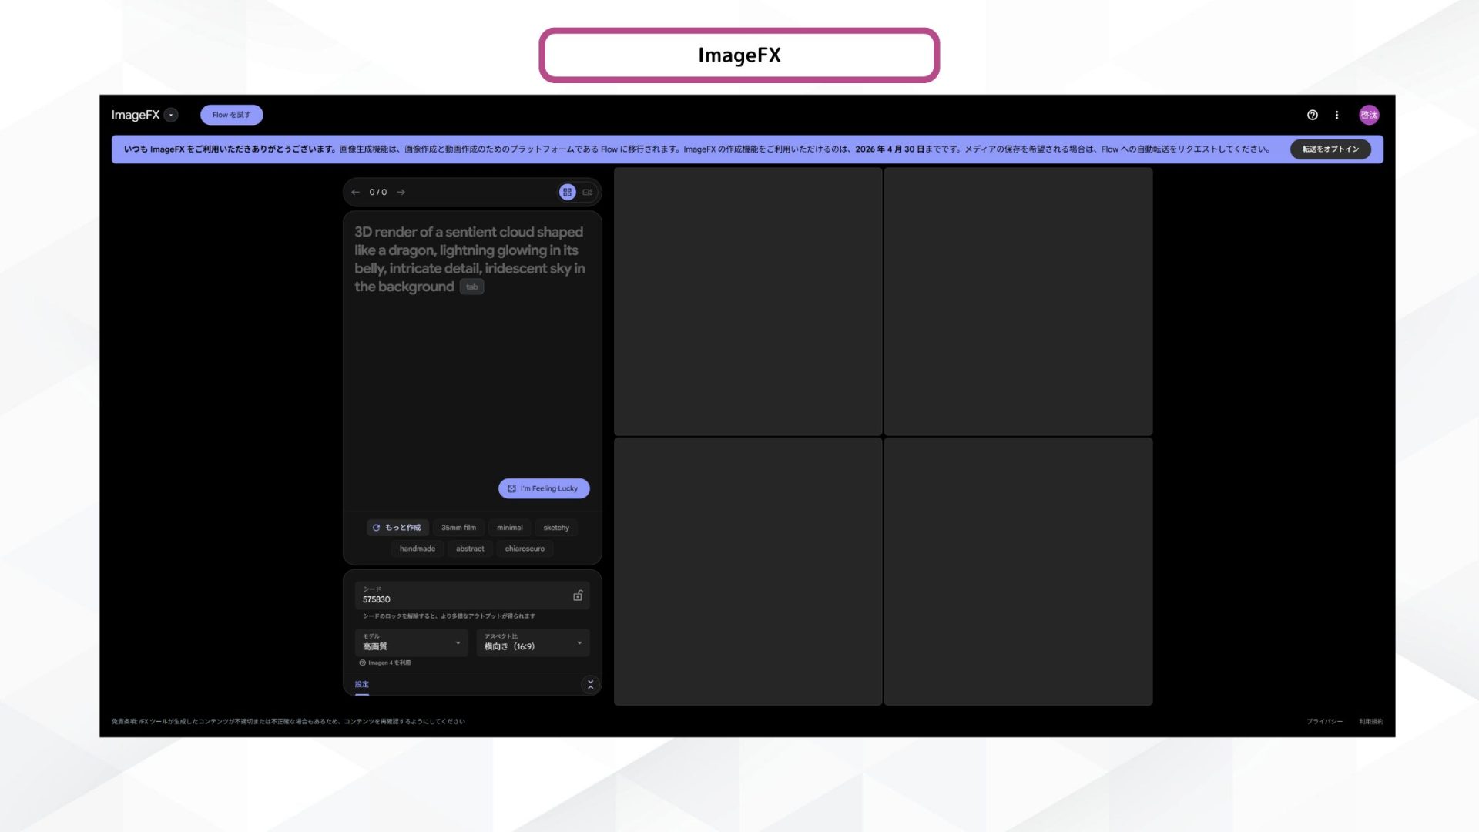
Task: Select the chiaroscuro style chip
Action: [x=525, y=549]
